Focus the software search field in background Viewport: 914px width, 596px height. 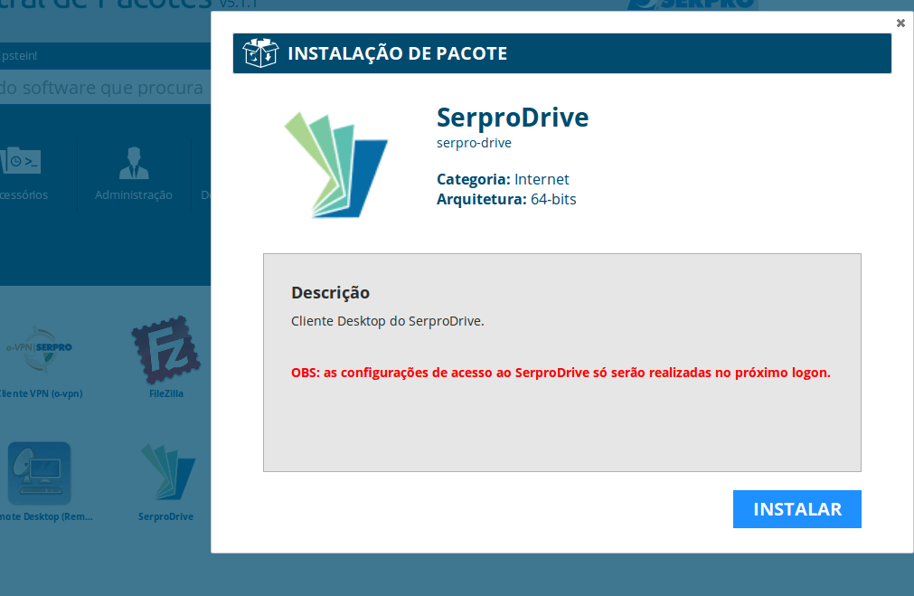click(x=105, y=88)
